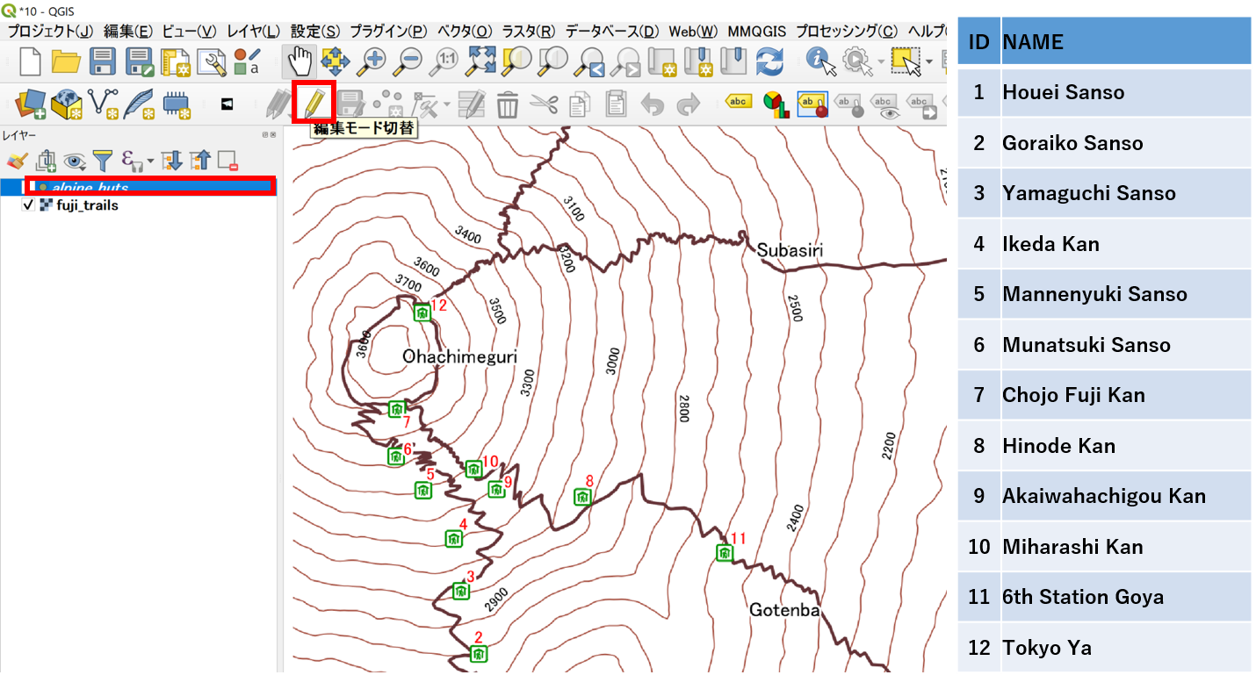Click the Delete Selected trash can icon
The image size is (1256, 675).
(x=508, y=104)
